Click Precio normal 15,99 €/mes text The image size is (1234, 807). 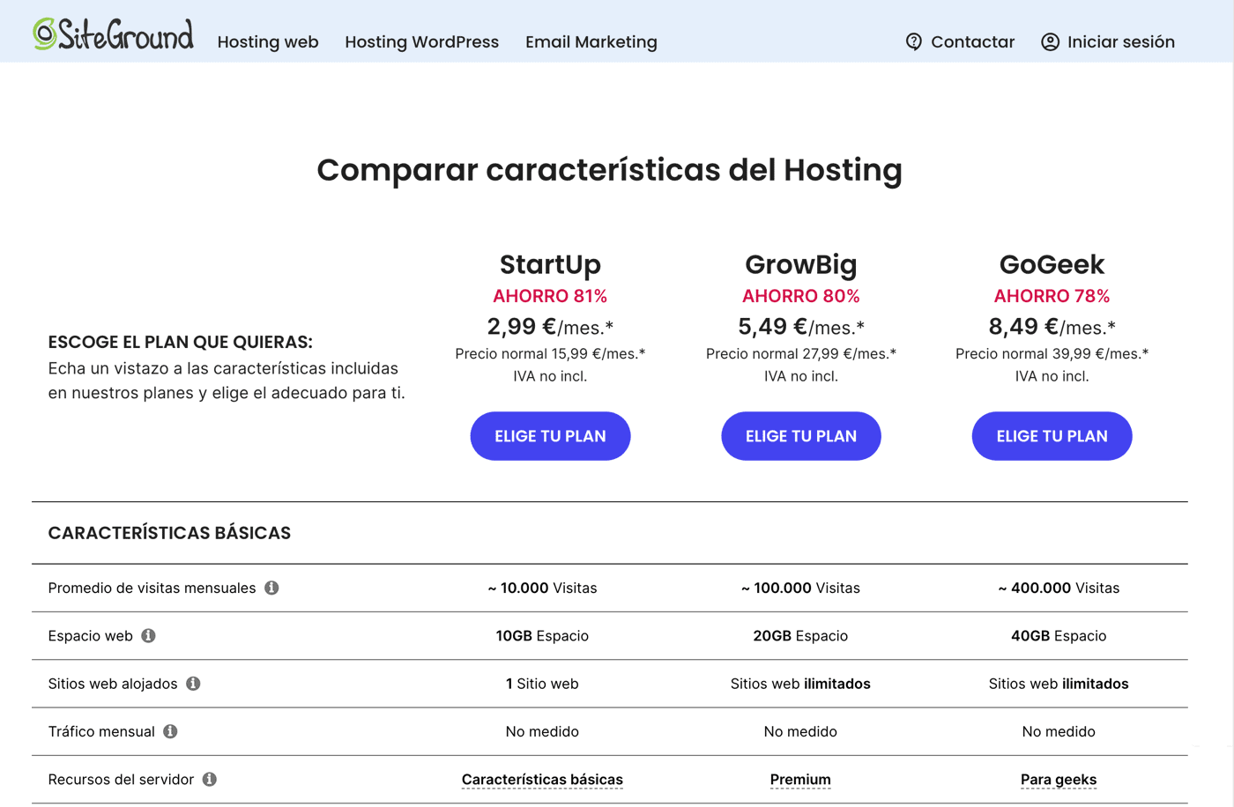[x=550, y=353]
